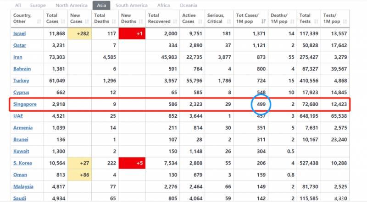Screen dimensions: 367x202
Task: Click Israel's red +1 new deaths cell
Action: pos(132,33)
